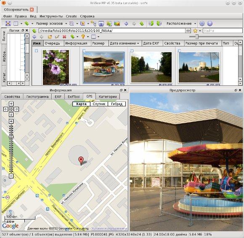Click the fullscreen icon in main toolbar

tap(8, 24)
